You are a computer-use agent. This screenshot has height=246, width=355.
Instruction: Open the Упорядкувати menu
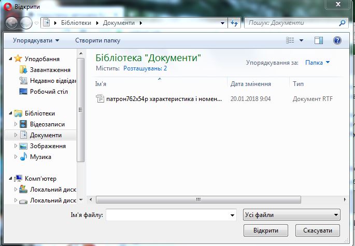pos(36,40)
